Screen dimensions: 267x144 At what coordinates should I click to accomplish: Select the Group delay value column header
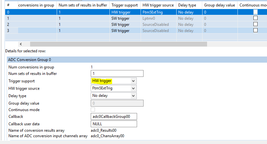point(220,5)
